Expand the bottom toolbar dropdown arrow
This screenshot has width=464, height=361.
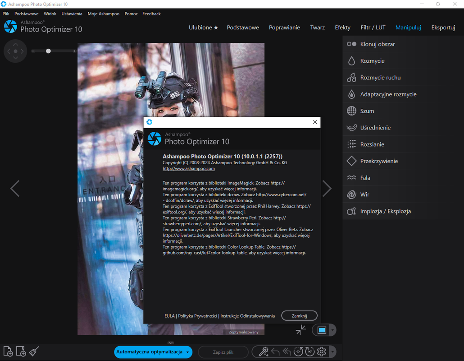click(x=332, y=352)
